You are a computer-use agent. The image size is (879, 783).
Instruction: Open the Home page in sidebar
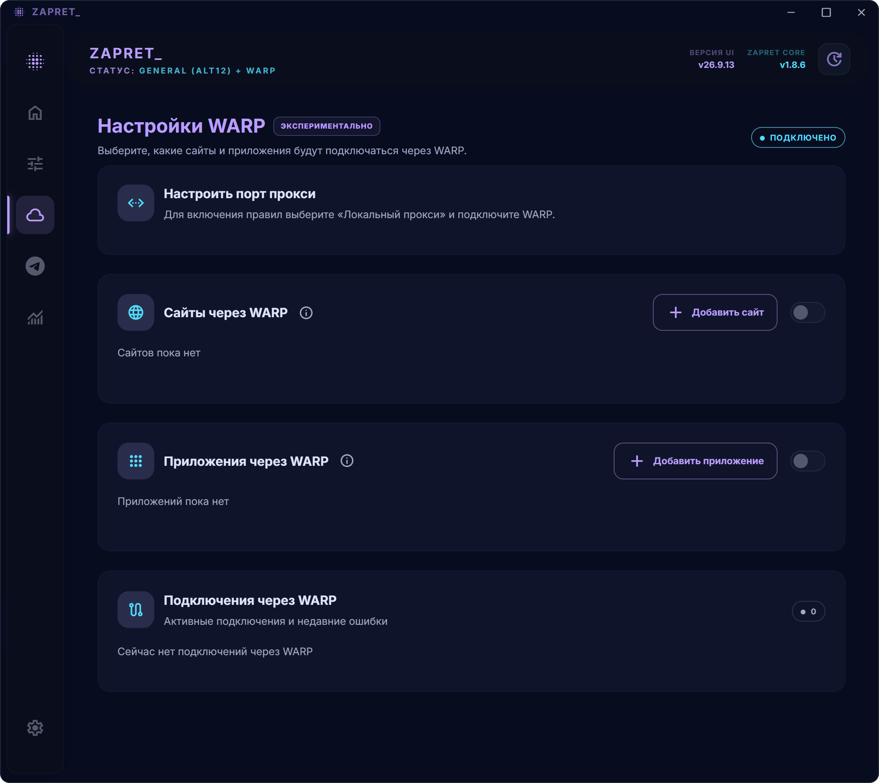coord(35,113)
